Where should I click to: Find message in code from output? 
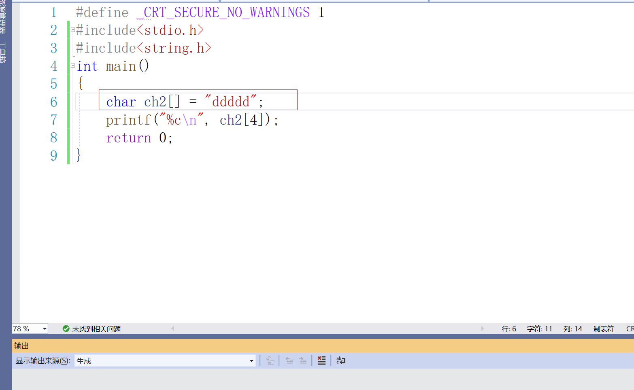(x=270, y=360)
